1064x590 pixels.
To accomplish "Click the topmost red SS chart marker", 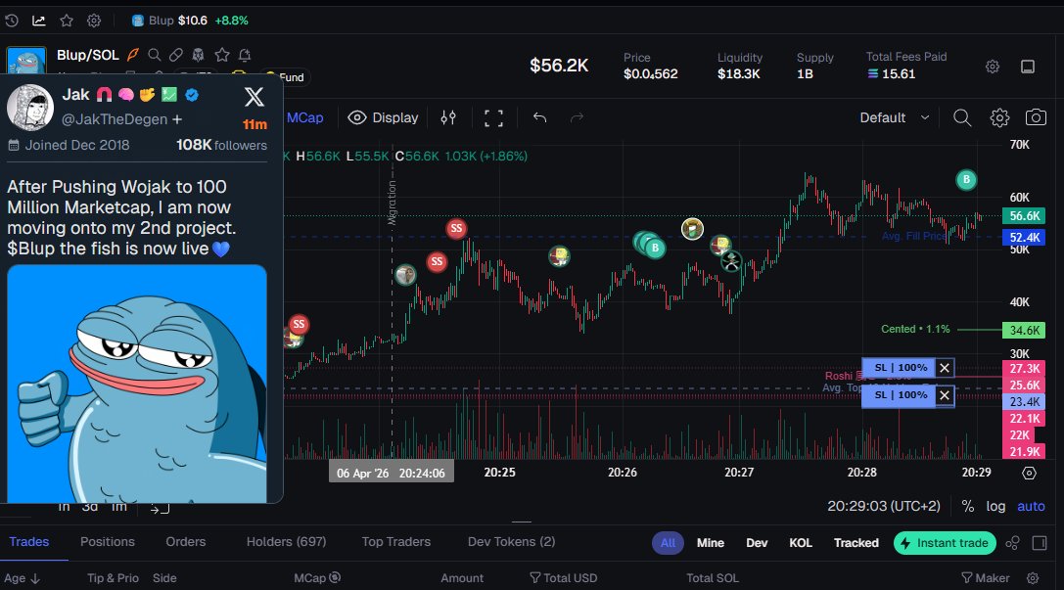I will click(x=457, y=229).
